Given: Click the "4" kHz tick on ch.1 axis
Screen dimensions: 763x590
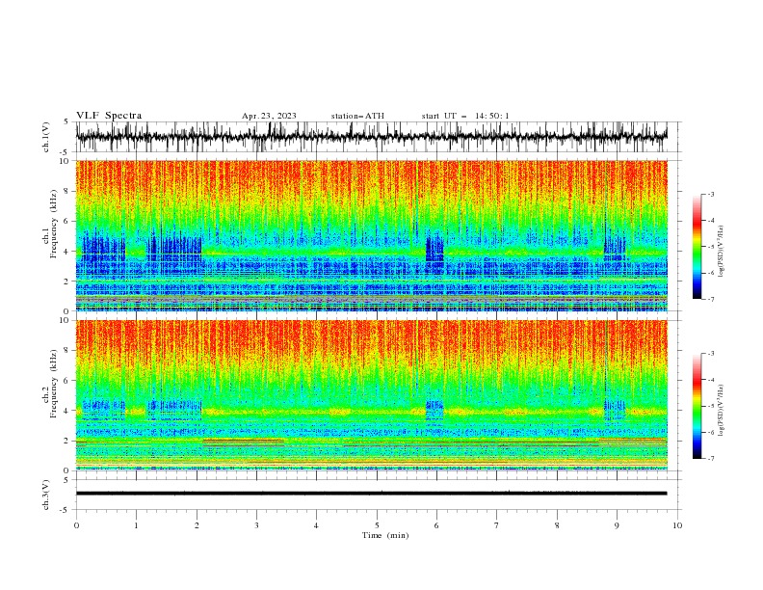Looking at the screenshot, I should coord(66,252).
